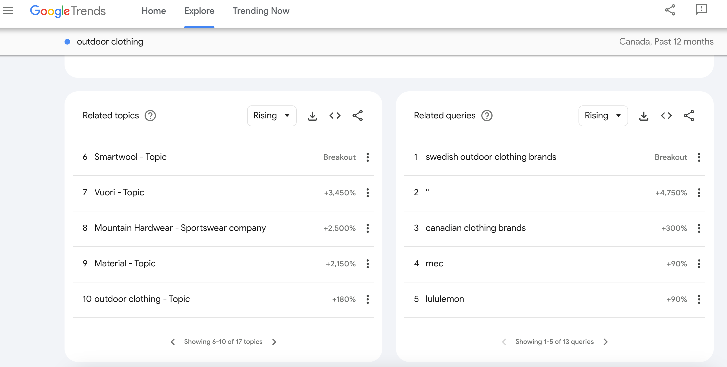The height and width of the screenshot is (367, 727).
Task: Click the +2,500% value
Action: (340, 228)
